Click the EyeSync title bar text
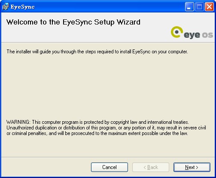This screenshot has width=216, height=178. (23, 7)
